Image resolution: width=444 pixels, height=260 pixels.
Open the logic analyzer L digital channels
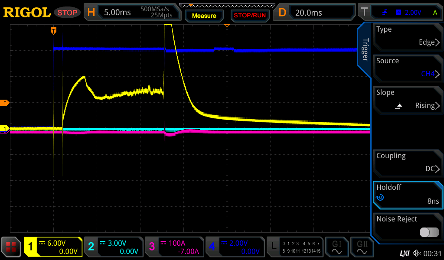(x=295, y=247)
